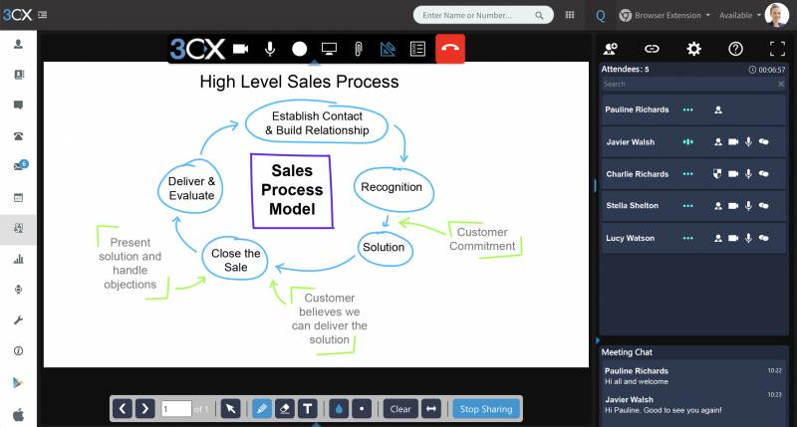Toggle Javier Walsh's microphone
Image resolution: width=797 pixels, height=427 pixels.
pos(748,142)
